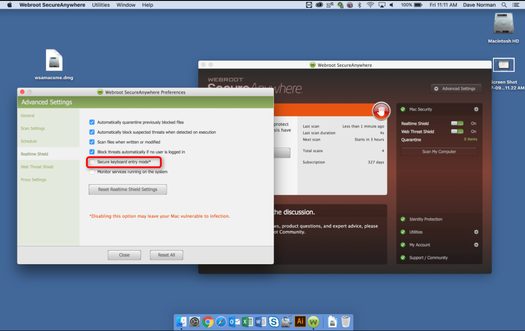
Task: Expand My Account section
Action: point(419,245)
